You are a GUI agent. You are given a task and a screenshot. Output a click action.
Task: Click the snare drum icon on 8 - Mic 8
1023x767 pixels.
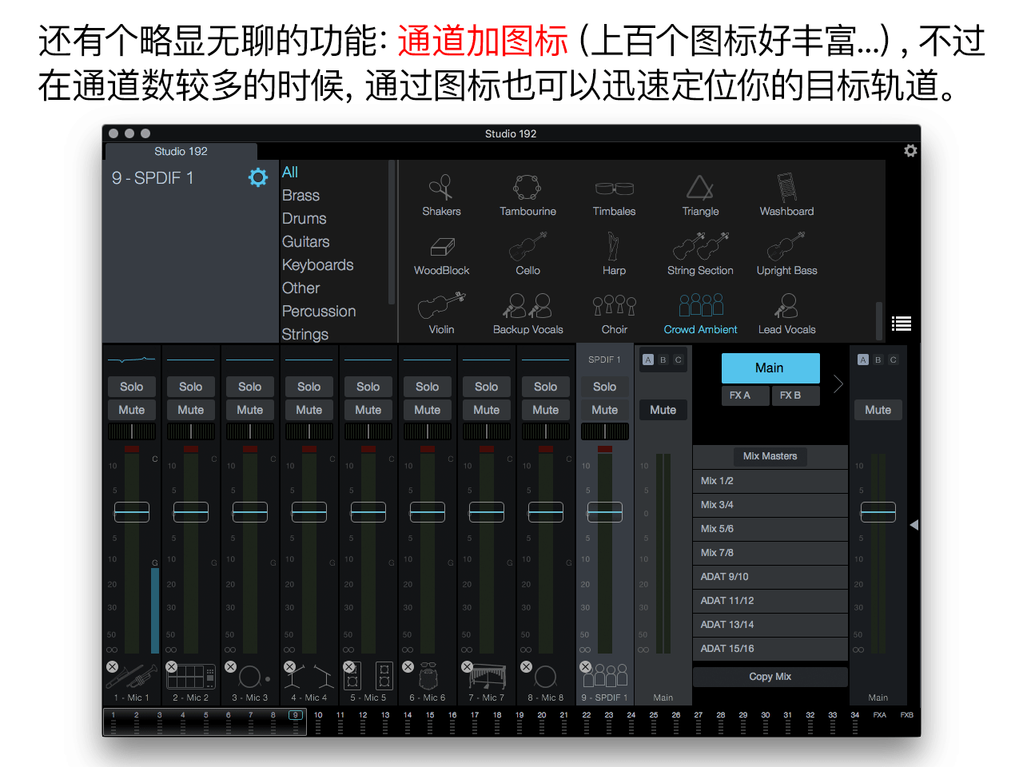(x=546, y=677)
